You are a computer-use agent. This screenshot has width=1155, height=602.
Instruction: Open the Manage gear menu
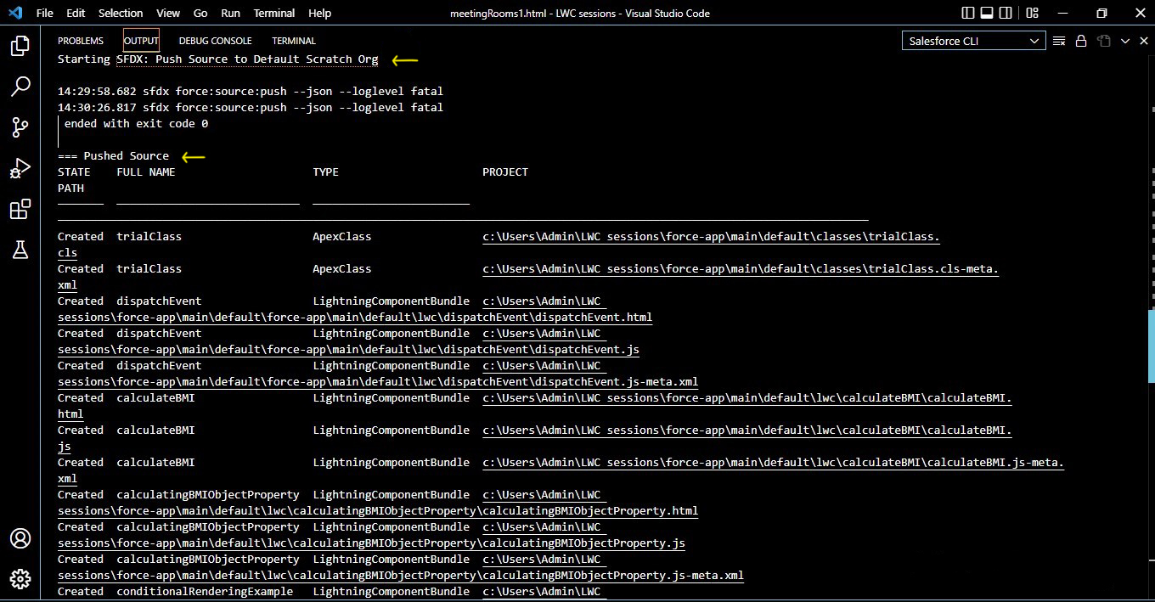pyautogui.click(x=20, y=579)
